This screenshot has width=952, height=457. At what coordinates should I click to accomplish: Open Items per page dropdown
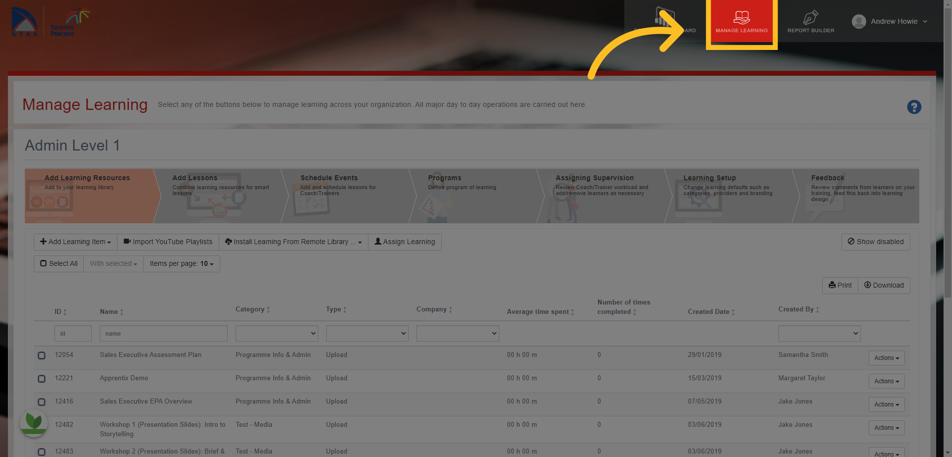point(181,263)
